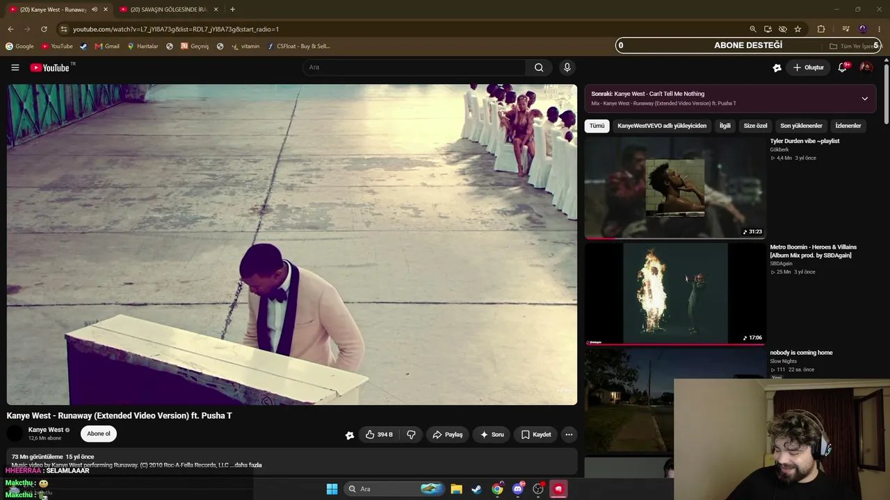This screenshot has height=500, width=890.
Task: Bookmark this page with the star icon
Action: click(x=798, y=29)
